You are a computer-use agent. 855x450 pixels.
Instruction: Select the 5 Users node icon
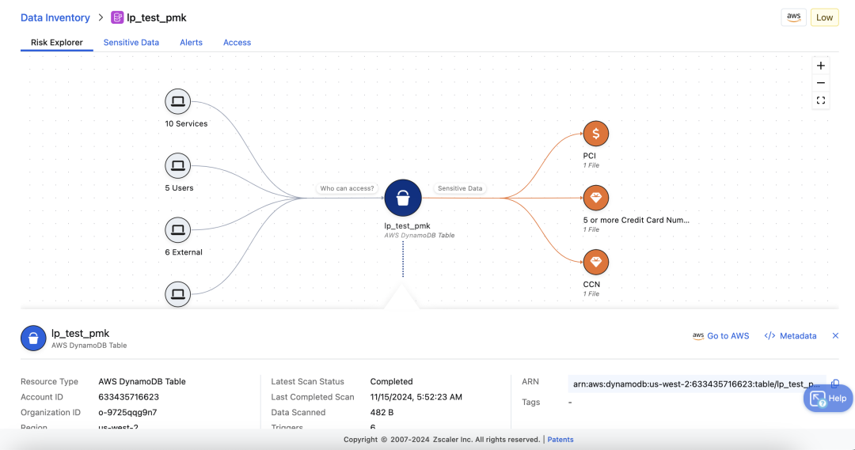(x=178, y=166)
